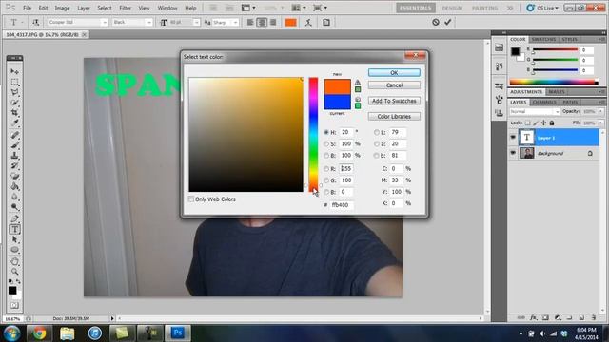Click the out-of-gamut warning triangle
The height and width of the screenshot is (342, 609).
tap(358, 83)
